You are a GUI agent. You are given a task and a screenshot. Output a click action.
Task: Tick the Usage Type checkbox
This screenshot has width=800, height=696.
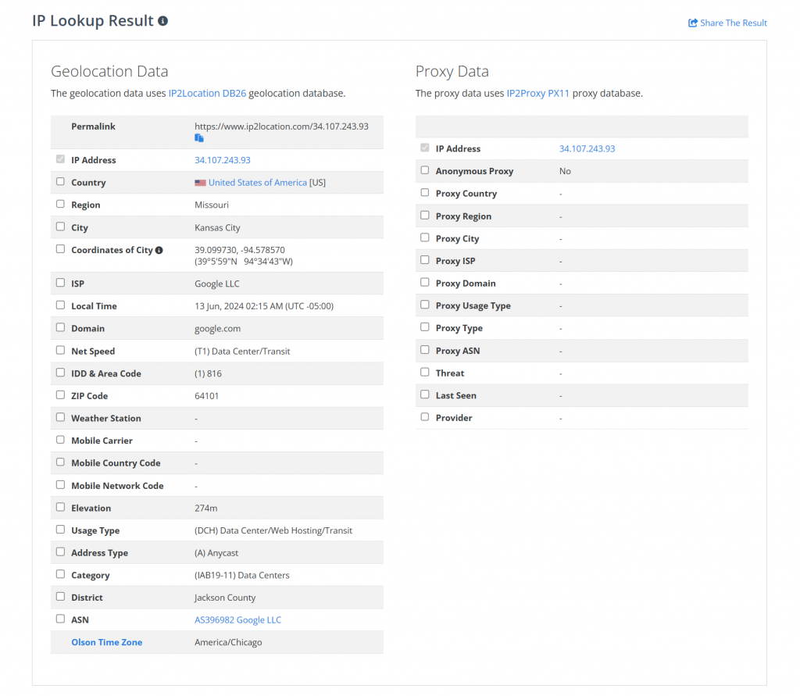click(x=60, y=530)
